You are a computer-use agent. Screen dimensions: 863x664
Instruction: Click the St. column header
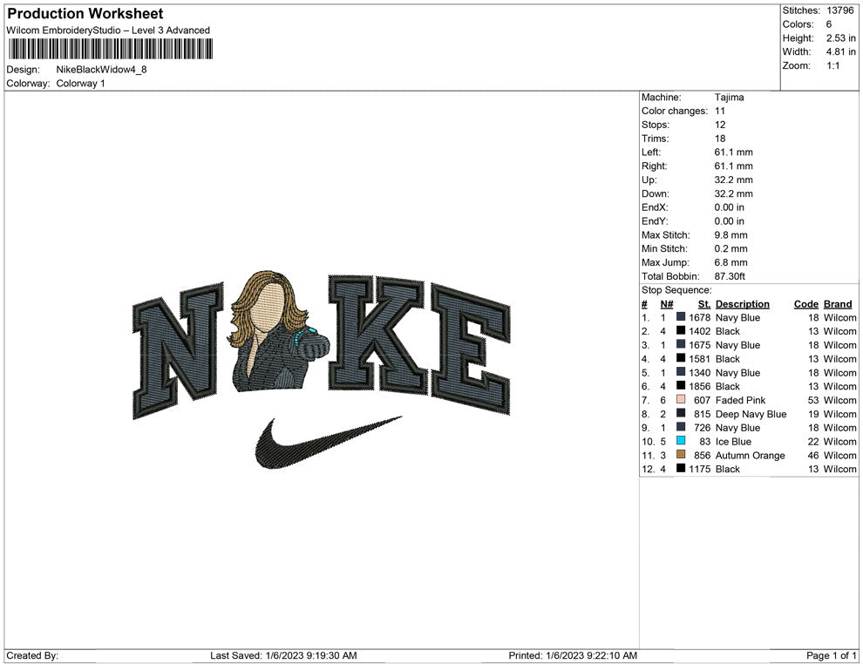[x=704, y=304]
